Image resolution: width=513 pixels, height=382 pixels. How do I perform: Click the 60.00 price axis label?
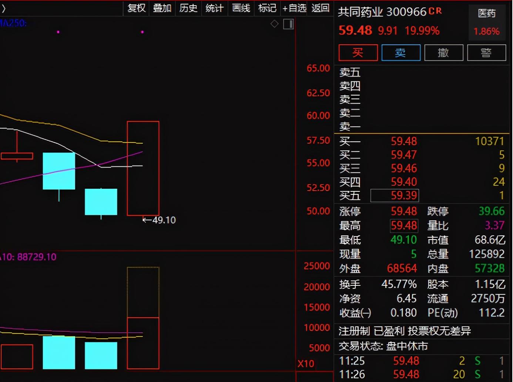[x=318, y=115]
